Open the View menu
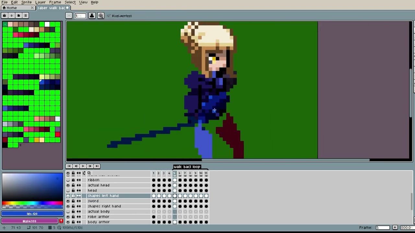The image size is (415, 233). pos(83,2)
